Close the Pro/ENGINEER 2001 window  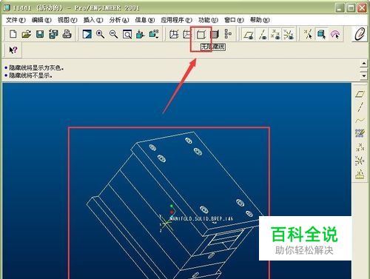(x=362, y=8)
